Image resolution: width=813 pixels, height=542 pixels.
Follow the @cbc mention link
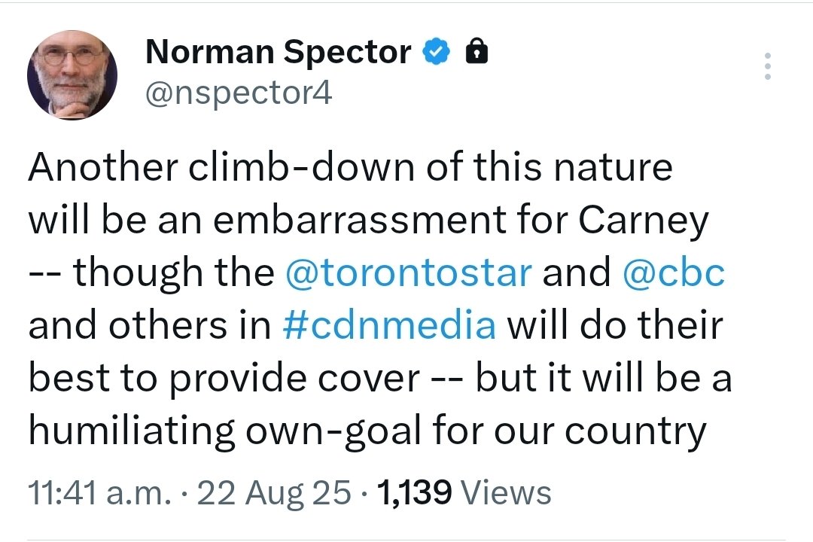674,273
